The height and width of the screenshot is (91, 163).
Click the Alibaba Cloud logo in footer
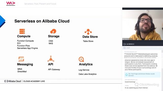click(x=13, y=81)
